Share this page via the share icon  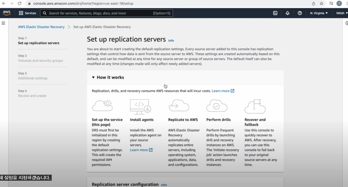(x=314, y=3)
